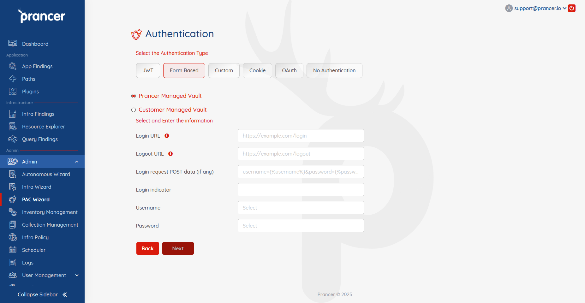Click the Infra Findings icon
Viewport: 585px width, 303px height.
pos(13,114)
